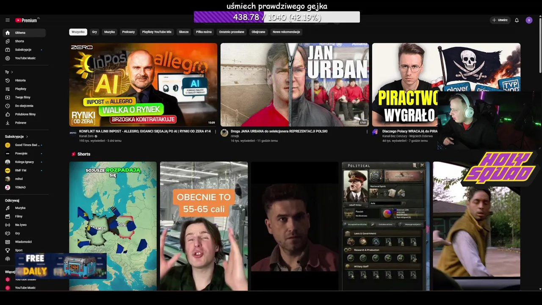This screenshot has height=305, width=542.
Task: Select the Wszystko filter chip
Action: [78, 32]
